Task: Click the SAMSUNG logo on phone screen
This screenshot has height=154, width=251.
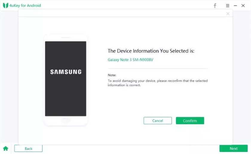Action: click(66, 72)
